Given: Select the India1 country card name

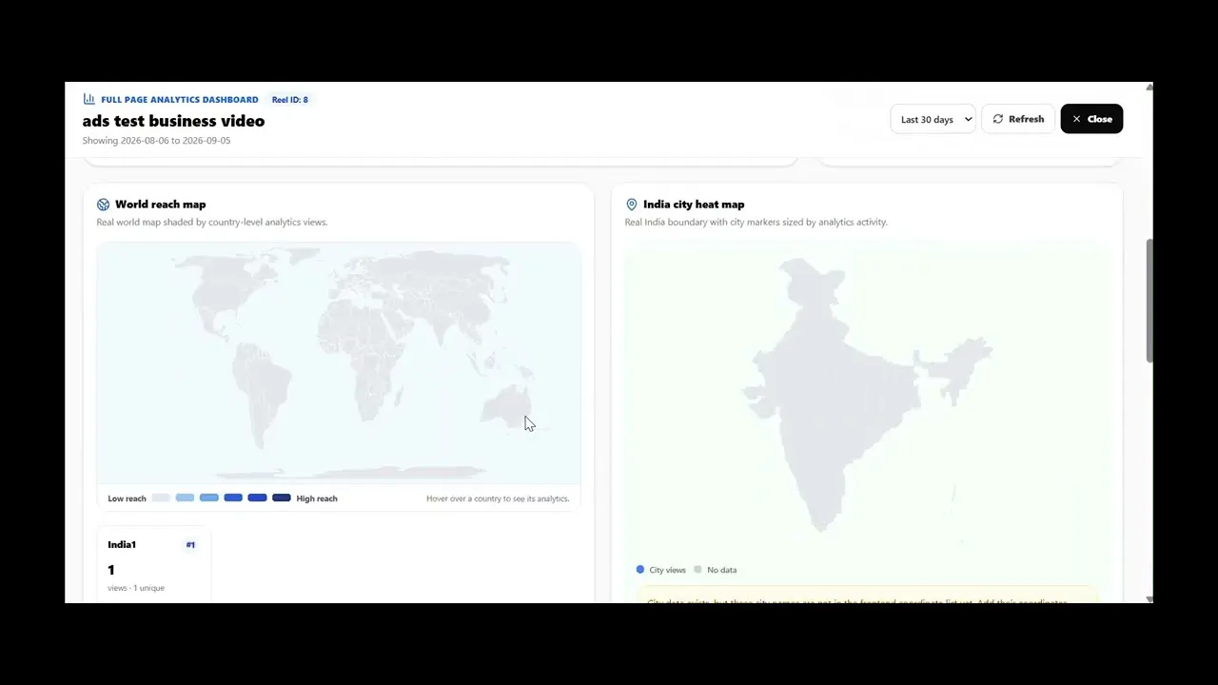Looking at the screenshot, I should coord(122,545).
